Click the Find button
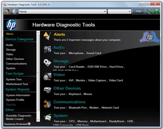 click(x=139, y=11)
